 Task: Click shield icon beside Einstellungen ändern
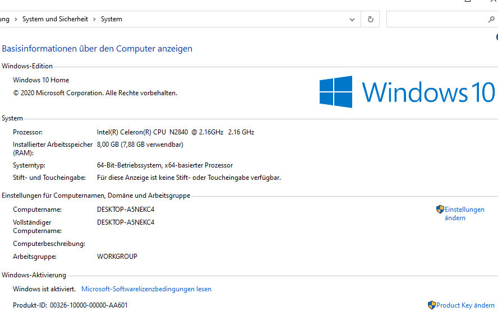tap(440, 210)
